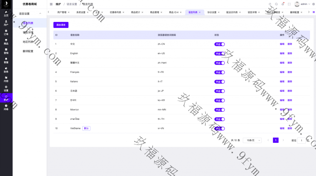Open the 15条/页 page size dropdown

[252, 140]
